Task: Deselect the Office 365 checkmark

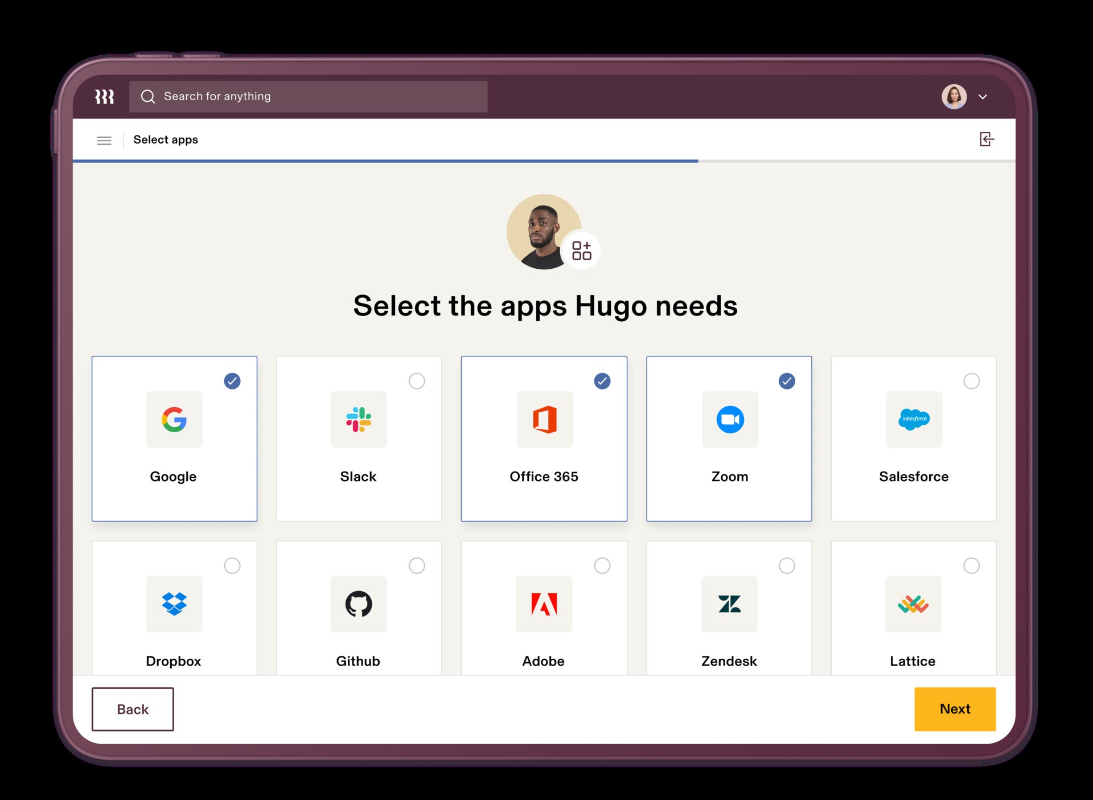Action: coord(602,381)
